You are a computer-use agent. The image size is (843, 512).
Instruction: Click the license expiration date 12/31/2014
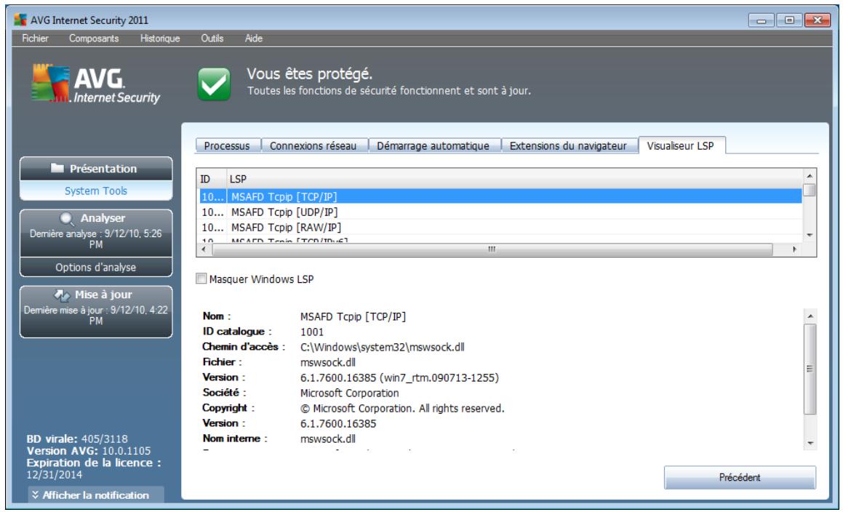tap(55, 474)
